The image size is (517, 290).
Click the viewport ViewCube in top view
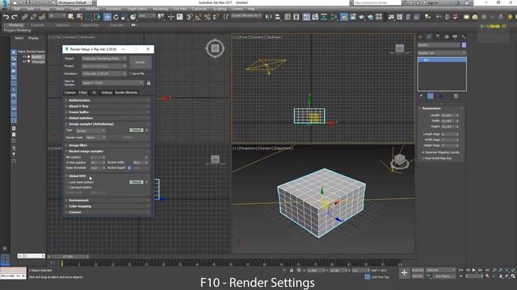(x=215, y=48)
